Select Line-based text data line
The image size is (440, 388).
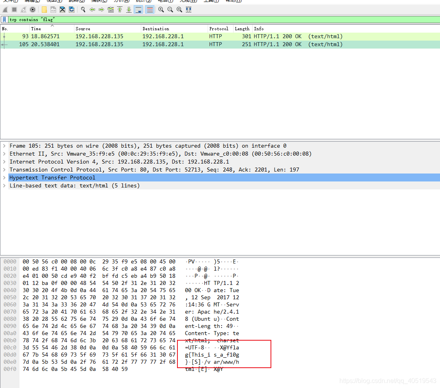[224, 185]
